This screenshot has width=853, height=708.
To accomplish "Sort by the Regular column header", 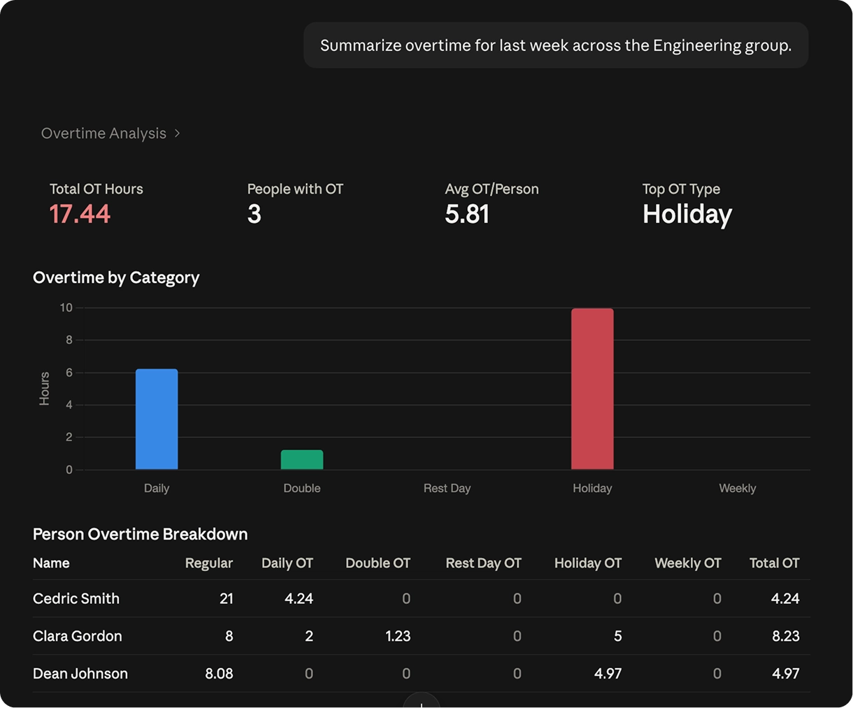I will [x=209, y=563].
